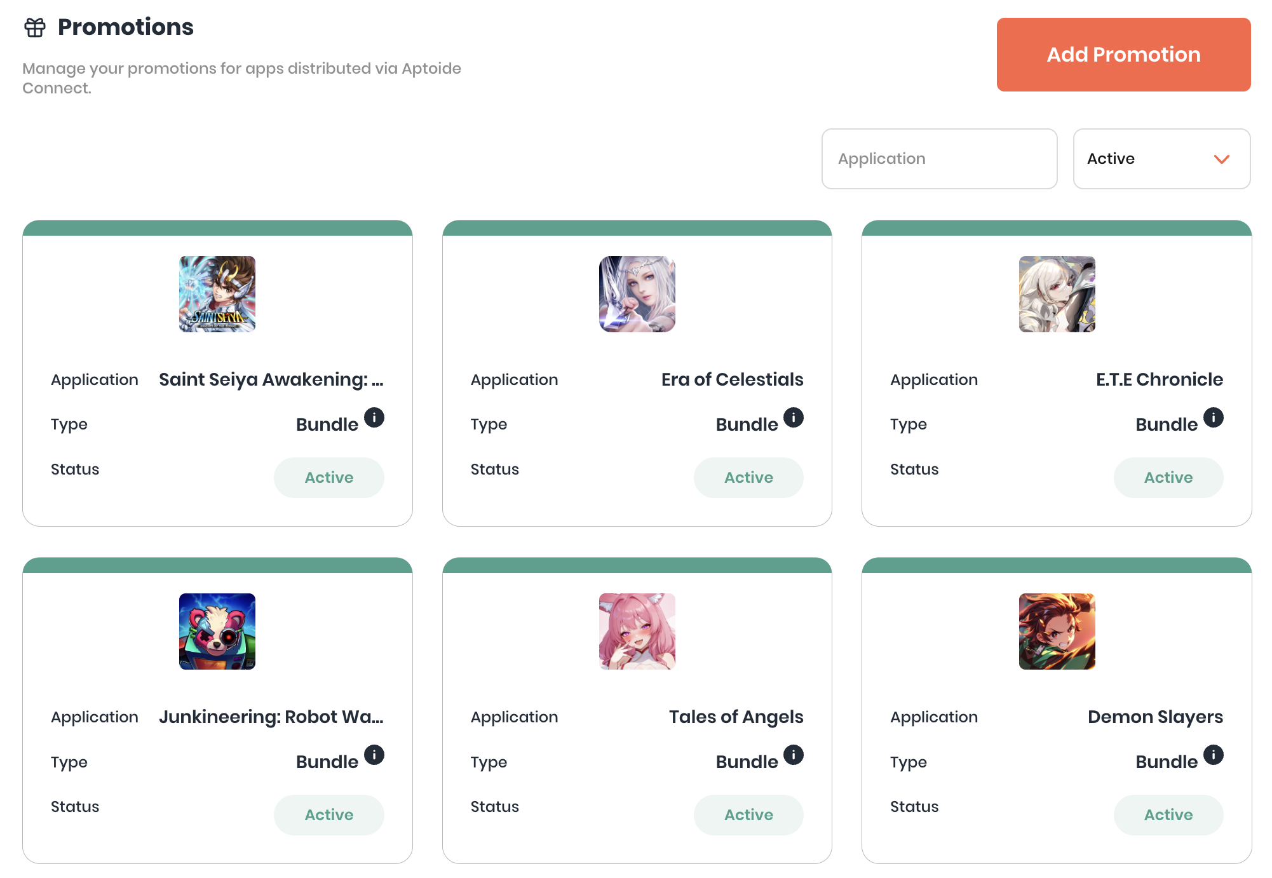Open the Demon Slayers app icon
The image size is (1272, 878).
point(1057,631)
